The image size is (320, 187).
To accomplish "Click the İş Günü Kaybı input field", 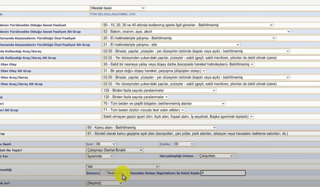I will pyautogui.click(x=223, y=173).
